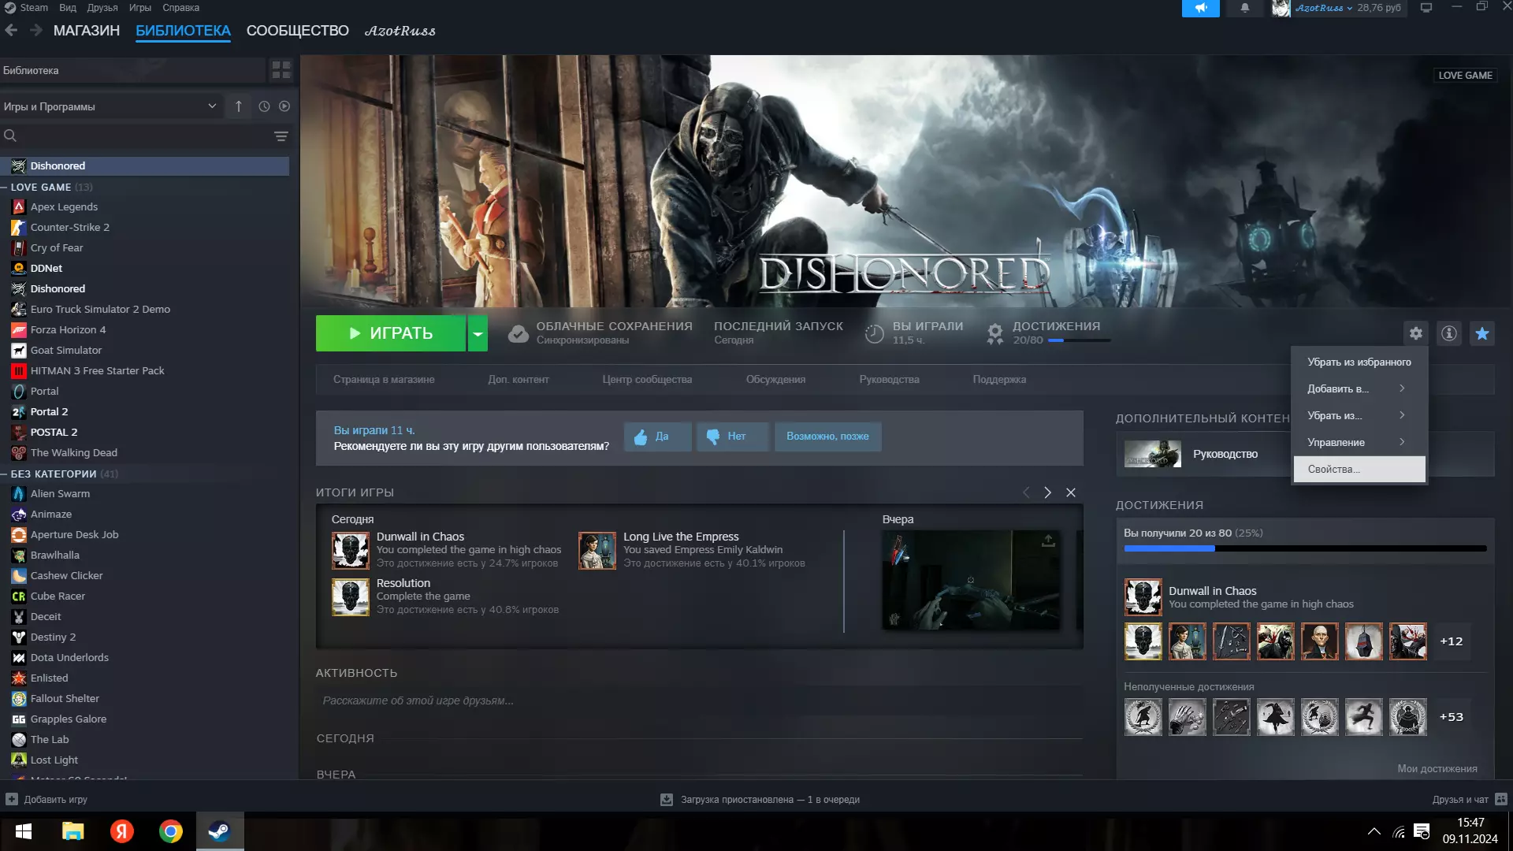Click the achievements progress bar 20 из 80
Image resolution: width=1513 pixels, height=851 pixels.
1305,548
